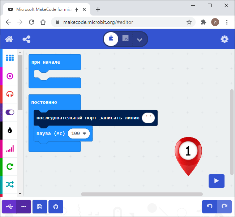The image size is (235, 217).
Task: Bookmark this page with star icon
Action: 189,22
